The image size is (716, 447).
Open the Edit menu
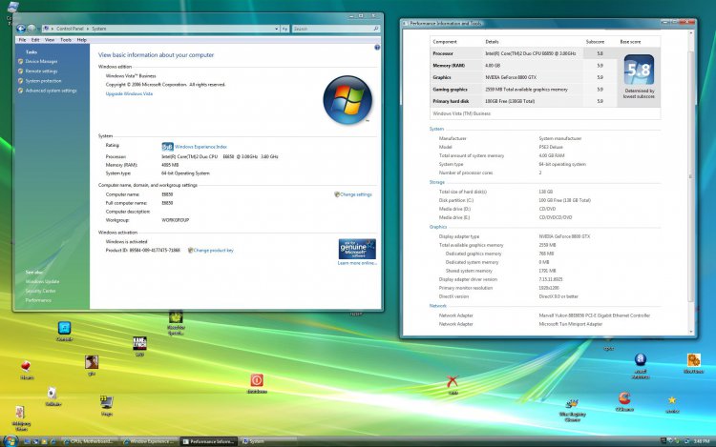(x=35, y=40)
